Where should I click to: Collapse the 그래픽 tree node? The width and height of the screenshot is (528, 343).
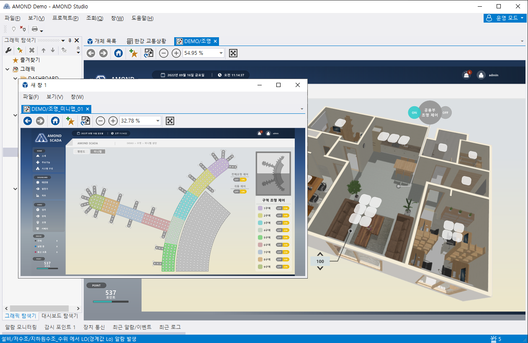(8, 69)
